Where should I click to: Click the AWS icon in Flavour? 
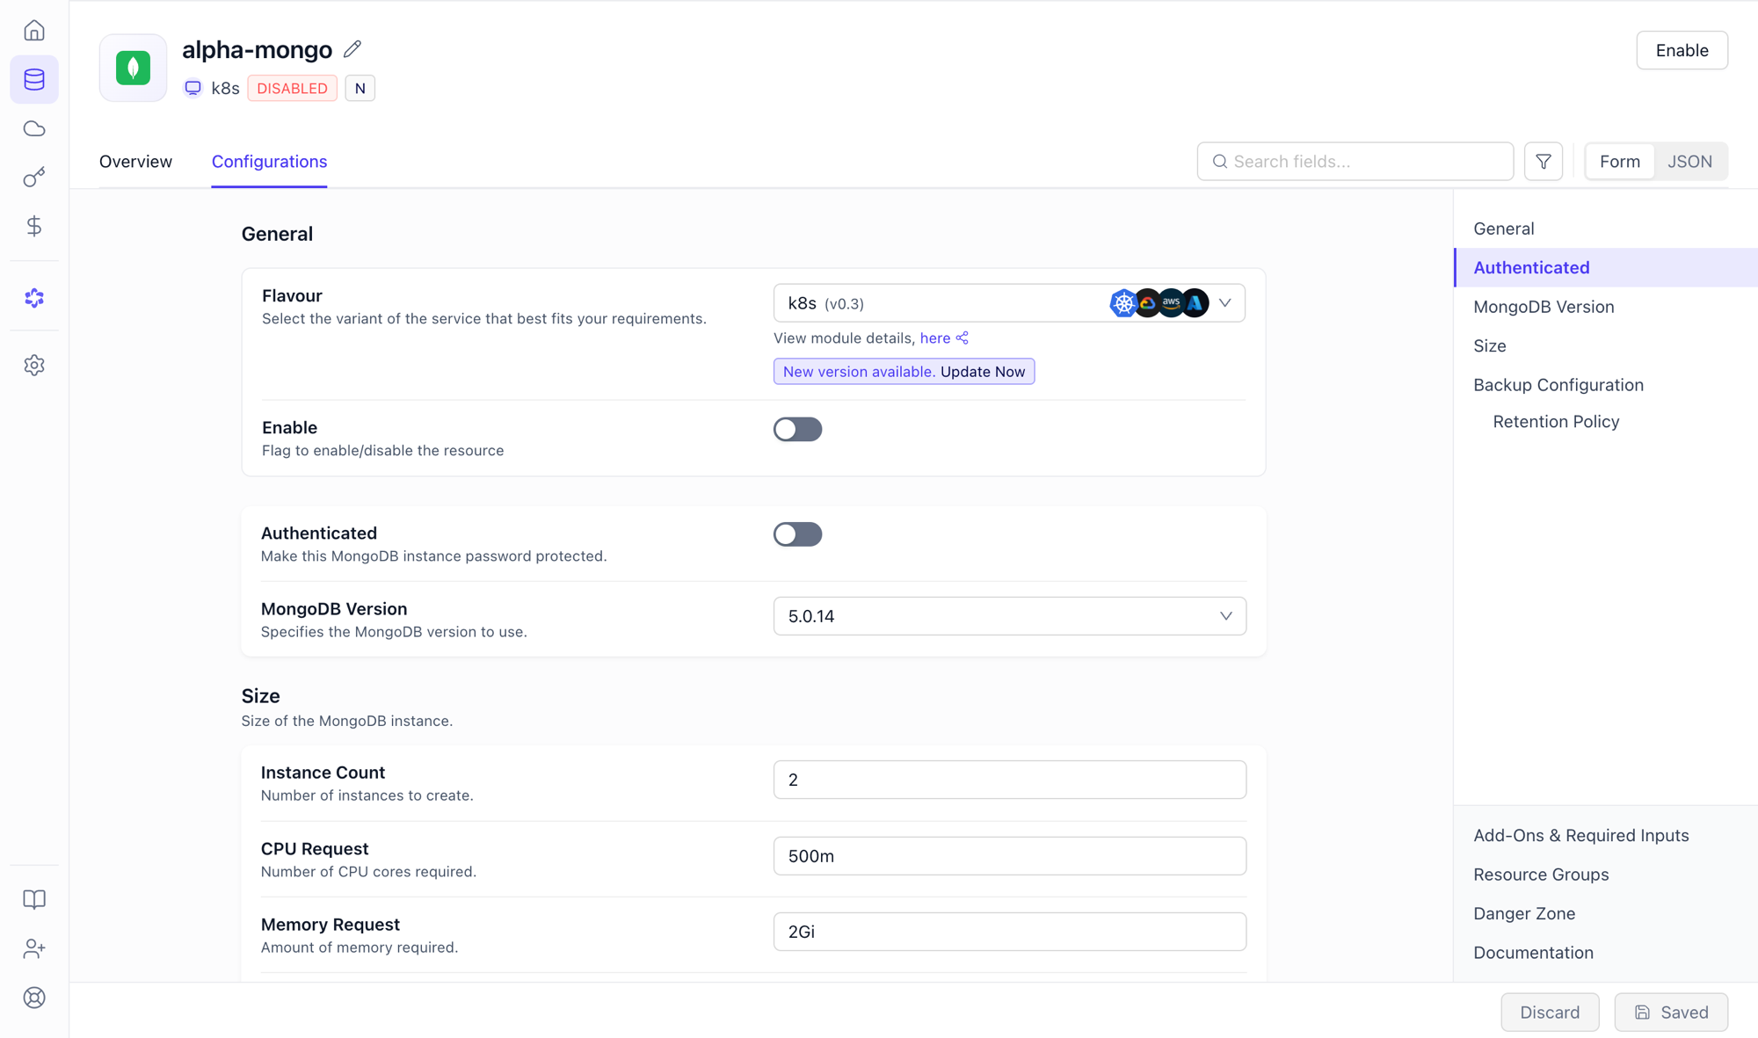pos(1171,303)
